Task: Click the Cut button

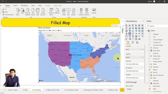Action: coord(5,9)
